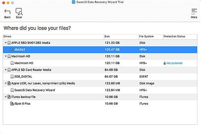Sort by the File System column header
The image size is (201, 134).
click(x=151, y=37)
